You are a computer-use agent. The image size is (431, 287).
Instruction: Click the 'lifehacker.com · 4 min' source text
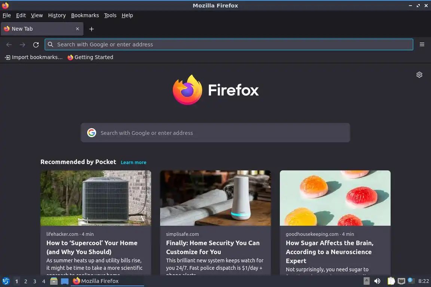coord(70,234)
